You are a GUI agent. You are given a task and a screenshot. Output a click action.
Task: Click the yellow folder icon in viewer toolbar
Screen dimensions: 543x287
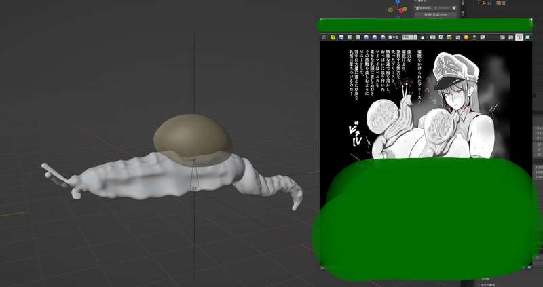point(334,37)
